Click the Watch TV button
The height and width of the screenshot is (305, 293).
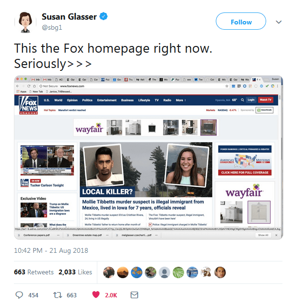pos(265,100)
